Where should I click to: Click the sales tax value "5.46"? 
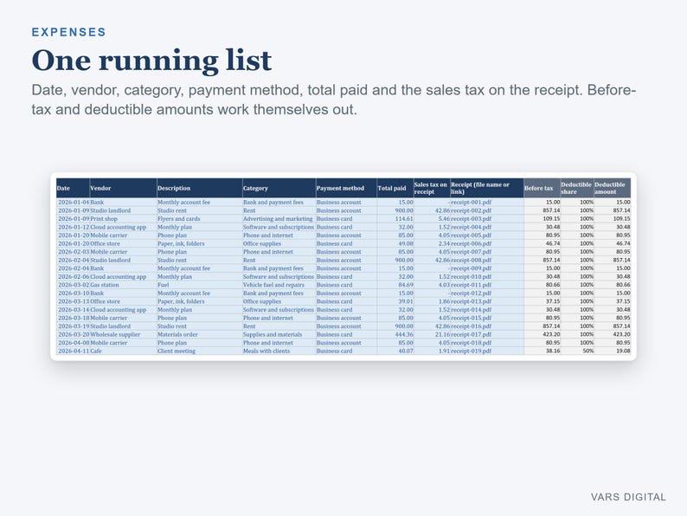[x=432, y=219]
